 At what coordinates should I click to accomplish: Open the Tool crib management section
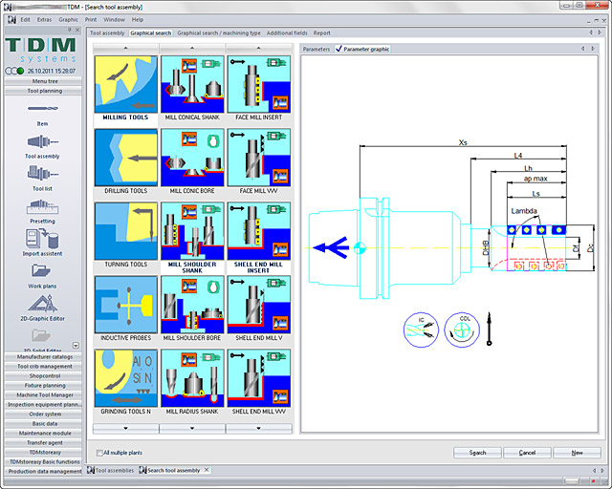click(x=43, y=367)
